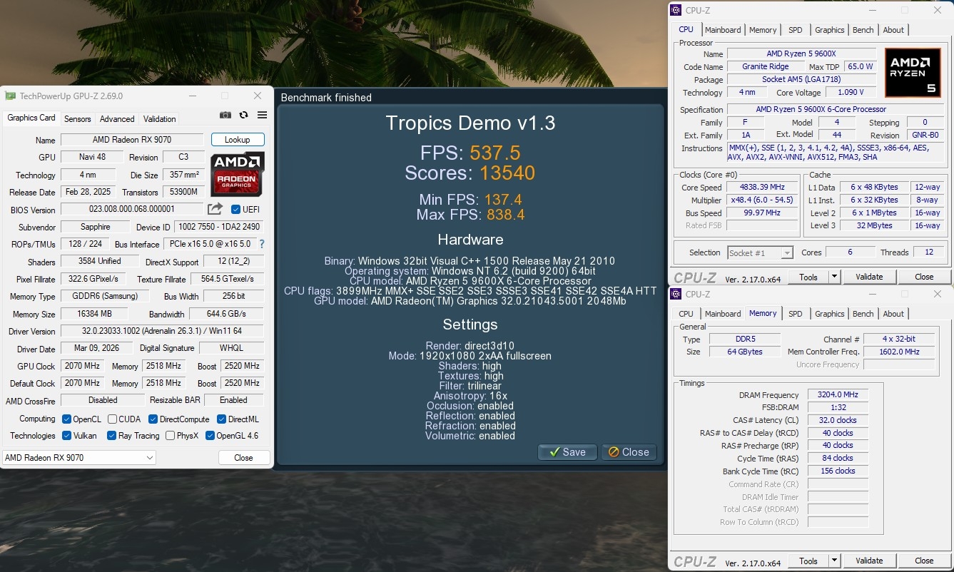Viewport: 954px width, 572px height.
Task: Select the GPU-Z Graphics Card tab
Action: [31, 118]
